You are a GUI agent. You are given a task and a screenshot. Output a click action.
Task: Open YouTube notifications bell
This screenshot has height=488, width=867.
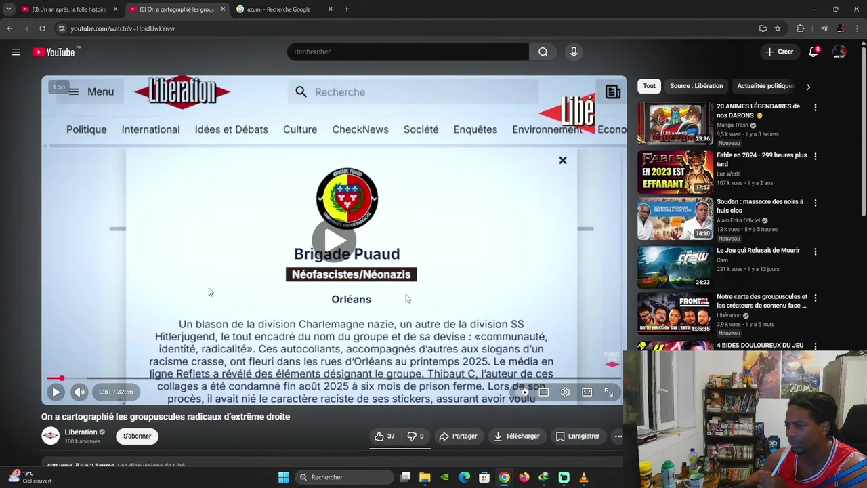coord(813,52)
